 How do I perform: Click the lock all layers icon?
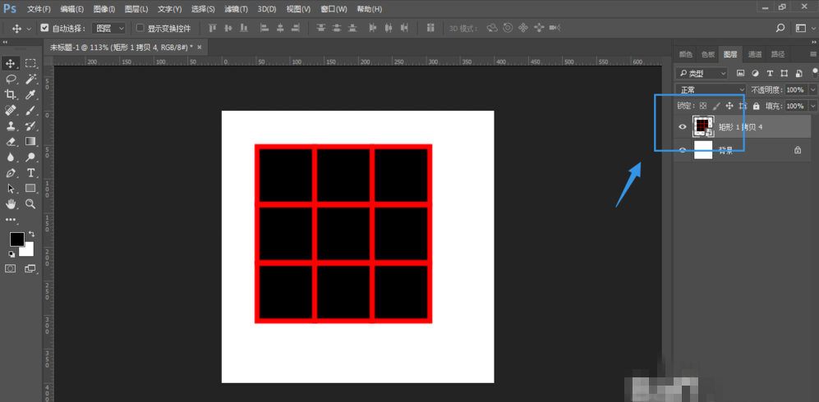(x=755, y=106)
